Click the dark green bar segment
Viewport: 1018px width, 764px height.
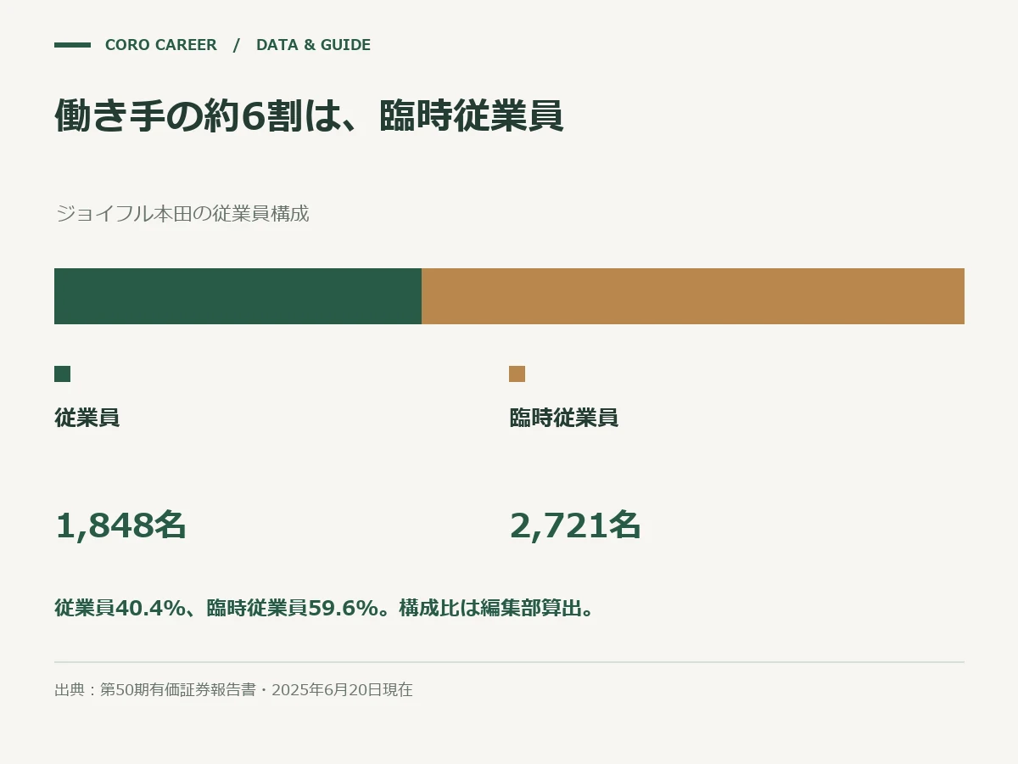[x=238, y=296]
